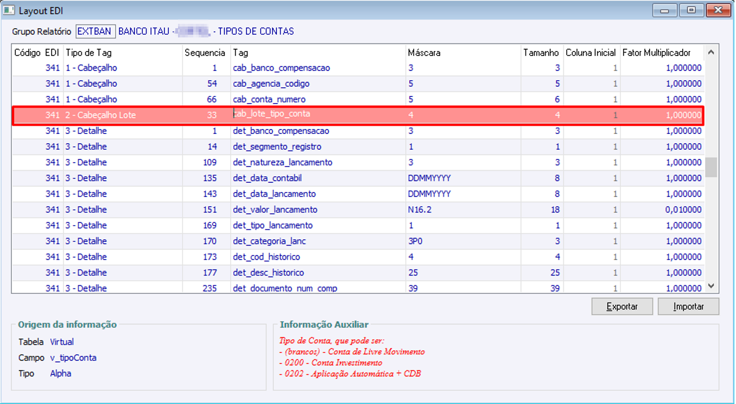Select the det_segmento_registro tag cell
Viewport: 736px width, 404px height.
[x=318, y=146]
